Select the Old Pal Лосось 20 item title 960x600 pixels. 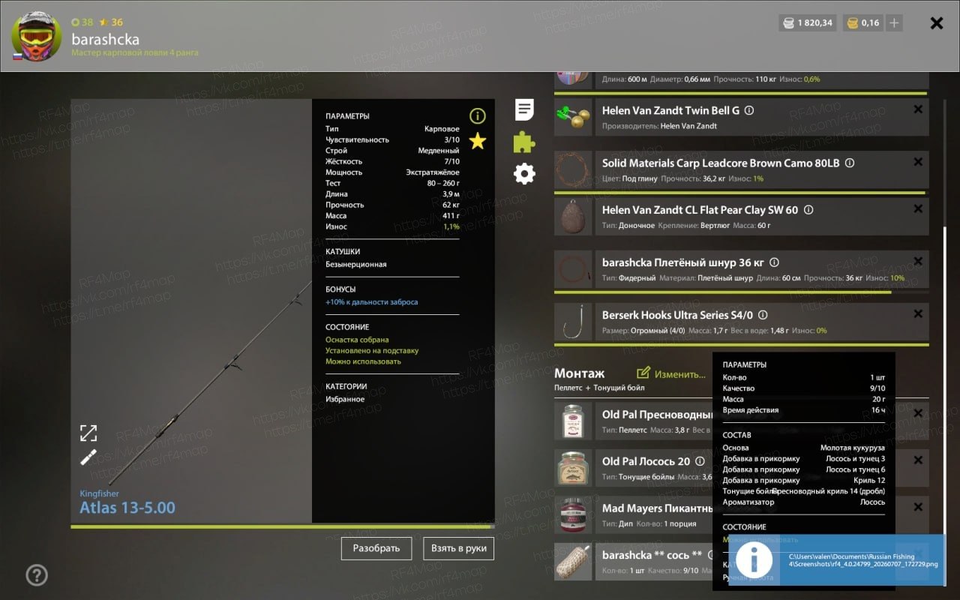(x=646, y=461)
